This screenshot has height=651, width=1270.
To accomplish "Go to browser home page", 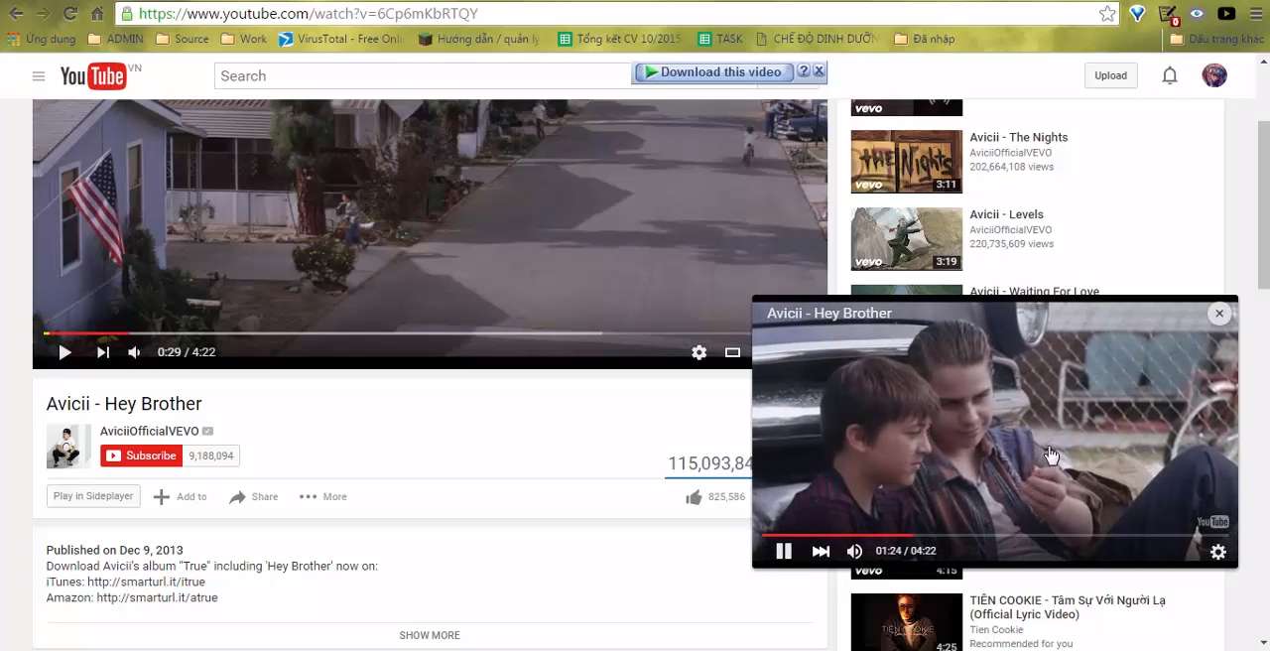I will (97, 13).
